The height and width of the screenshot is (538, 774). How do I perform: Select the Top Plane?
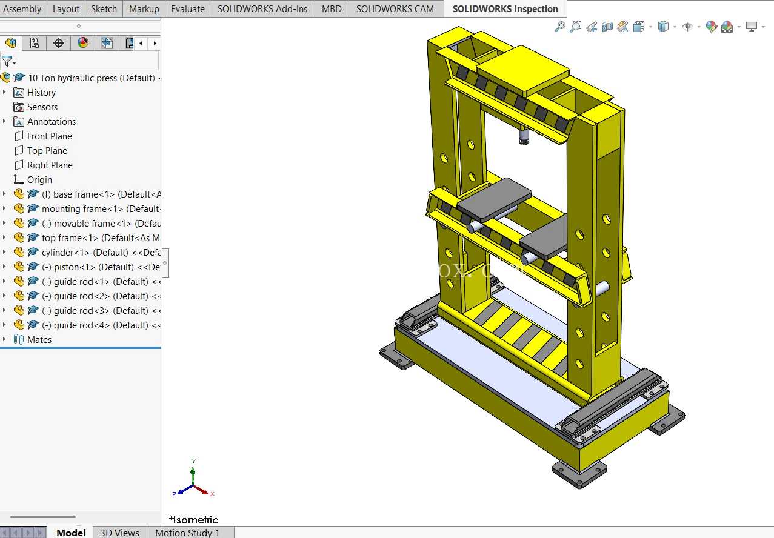coord(47,150)
